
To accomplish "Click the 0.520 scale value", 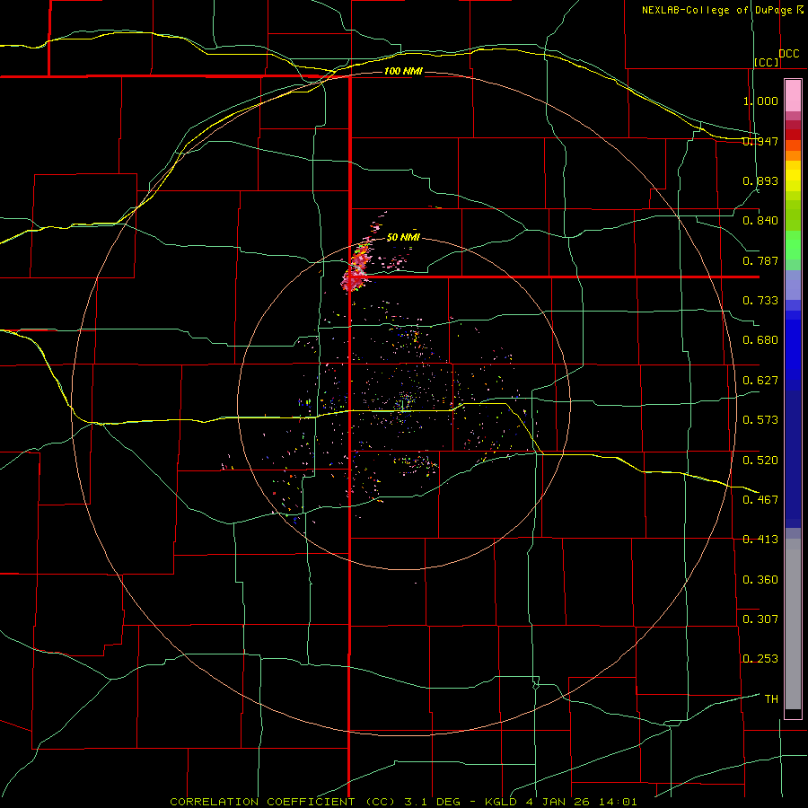I will 760,460.
